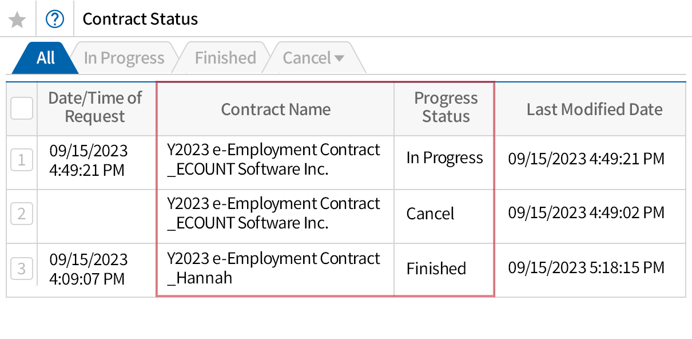The width and height of the screenshot is (692, 339).
Task: Select row number 1 in the list
Action: [21, 160]
